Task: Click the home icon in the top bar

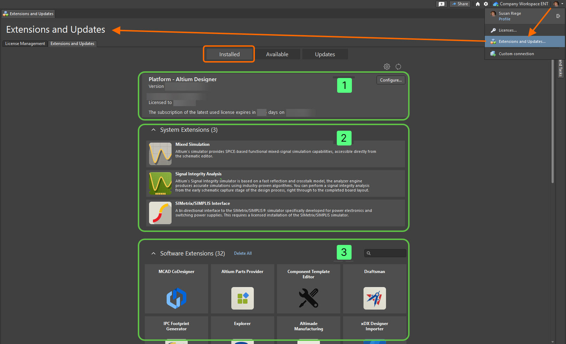Action: tap(478, 4)
